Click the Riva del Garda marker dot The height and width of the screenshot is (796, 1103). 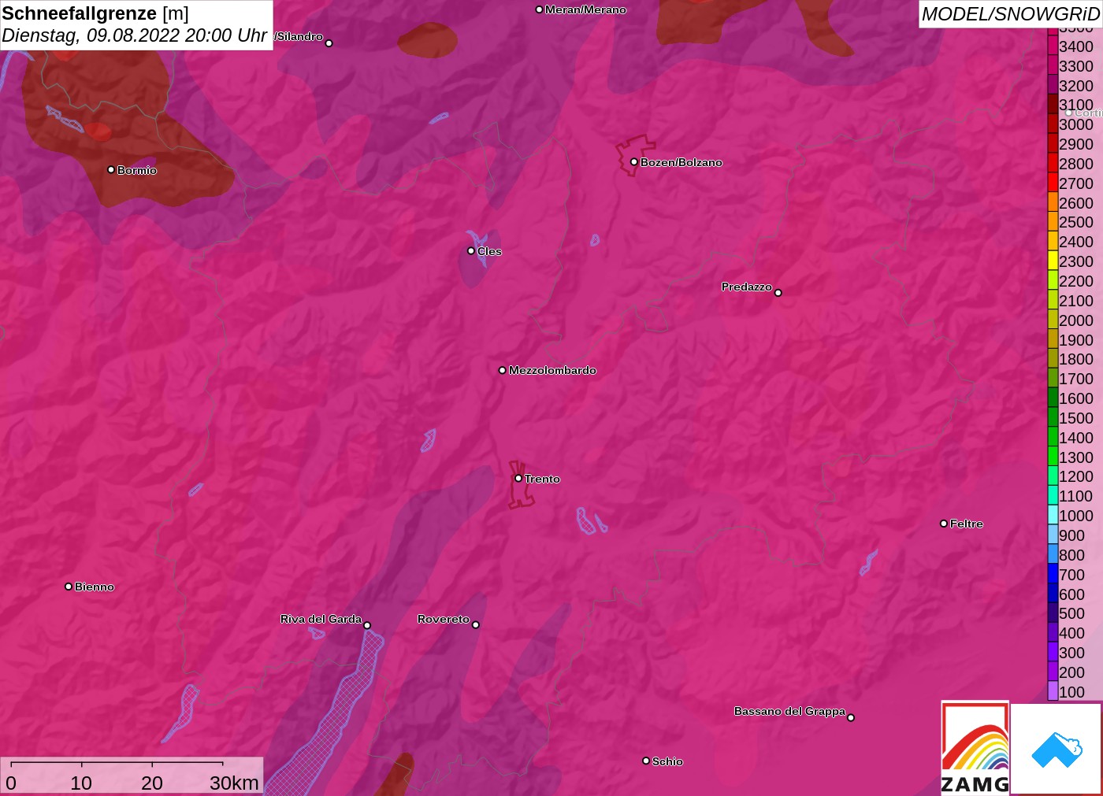367,625
